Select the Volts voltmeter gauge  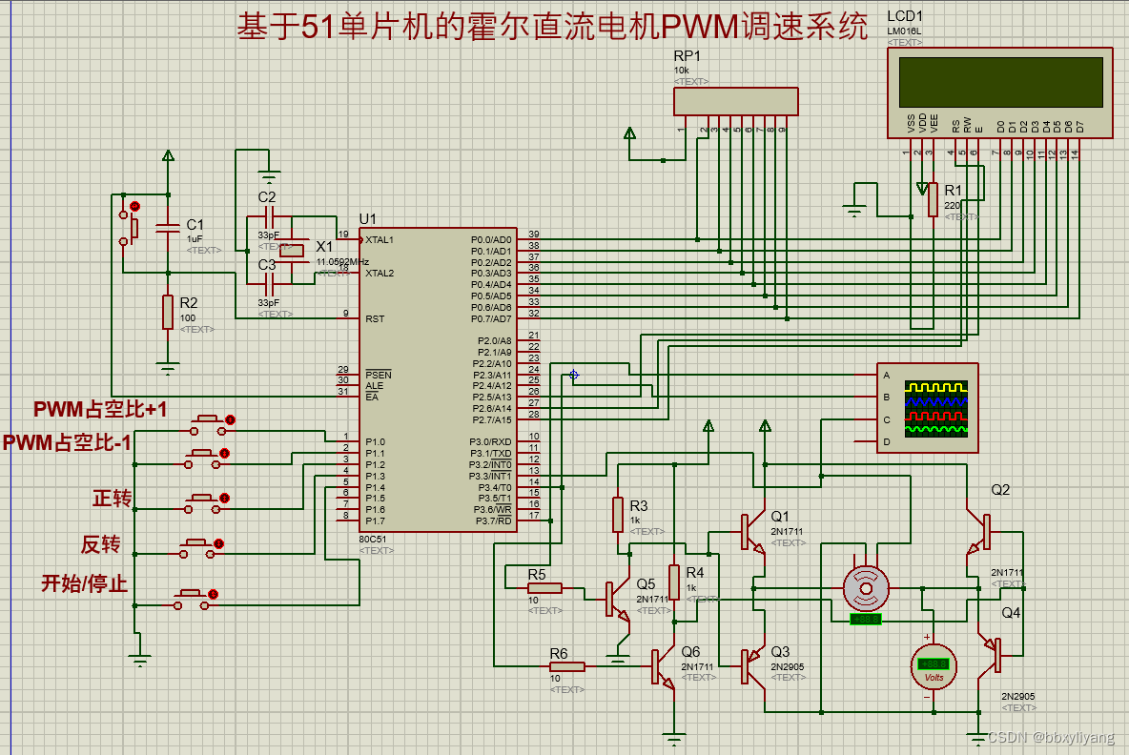tap(933, 665)
